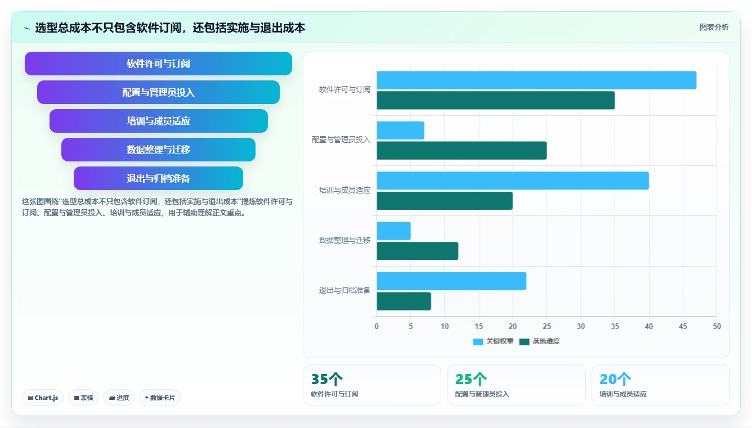Image resolution: width=752 pixels, height=428 pixels.
Task: Click 落地难度 bar for 配置与管理员投入
Action: (462, 150)
